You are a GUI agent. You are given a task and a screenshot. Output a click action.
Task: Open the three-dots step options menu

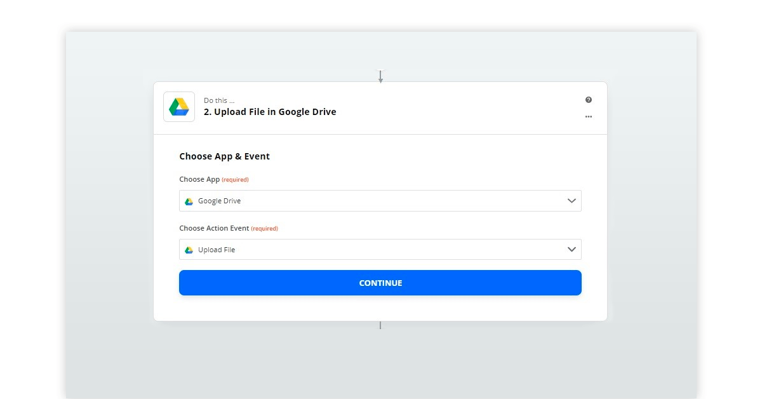pos(589,117)
